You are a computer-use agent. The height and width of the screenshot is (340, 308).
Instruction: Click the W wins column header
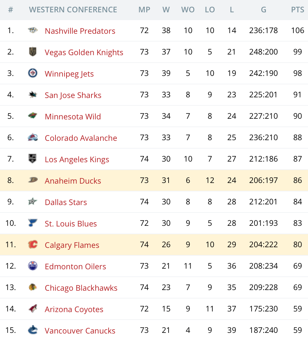[166, 10]
